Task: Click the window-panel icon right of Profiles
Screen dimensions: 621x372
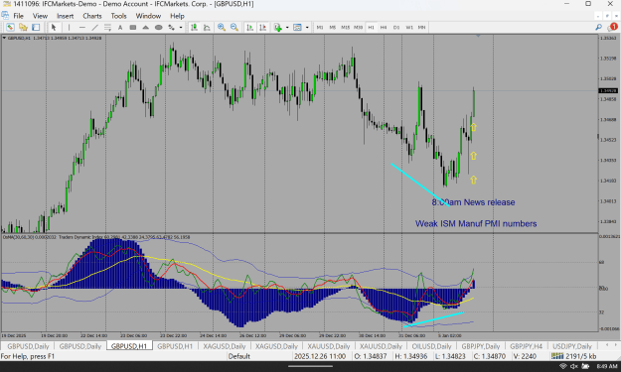Action: click(x=36, y=27)
